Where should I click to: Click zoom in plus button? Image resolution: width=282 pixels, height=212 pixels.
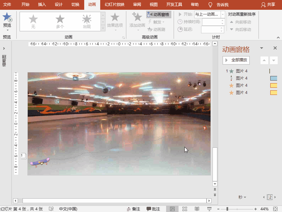[255, 209]
